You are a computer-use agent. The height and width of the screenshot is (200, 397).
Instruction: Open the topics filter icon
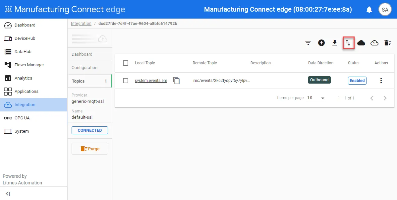(x=308, y=43)
